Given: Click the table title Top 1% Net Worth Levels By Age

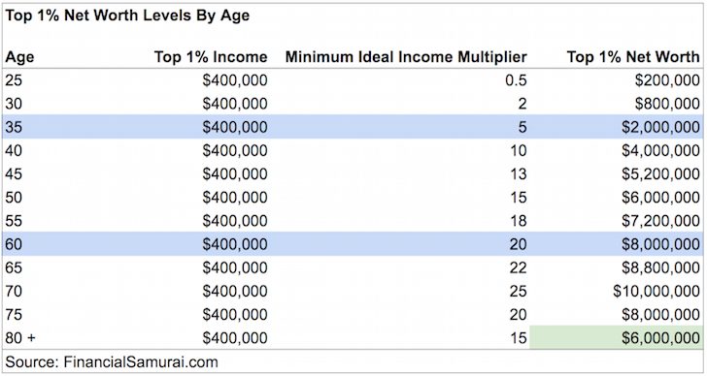Looking at the screenshot, I should (127, 16).
